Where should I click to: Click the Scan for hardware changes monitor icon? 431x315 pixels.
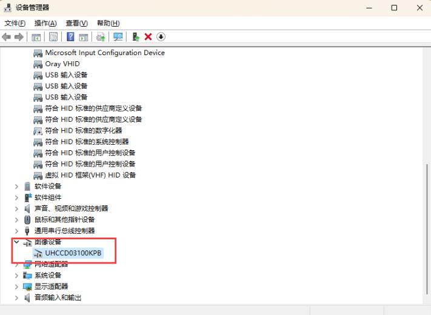point(118,37)
